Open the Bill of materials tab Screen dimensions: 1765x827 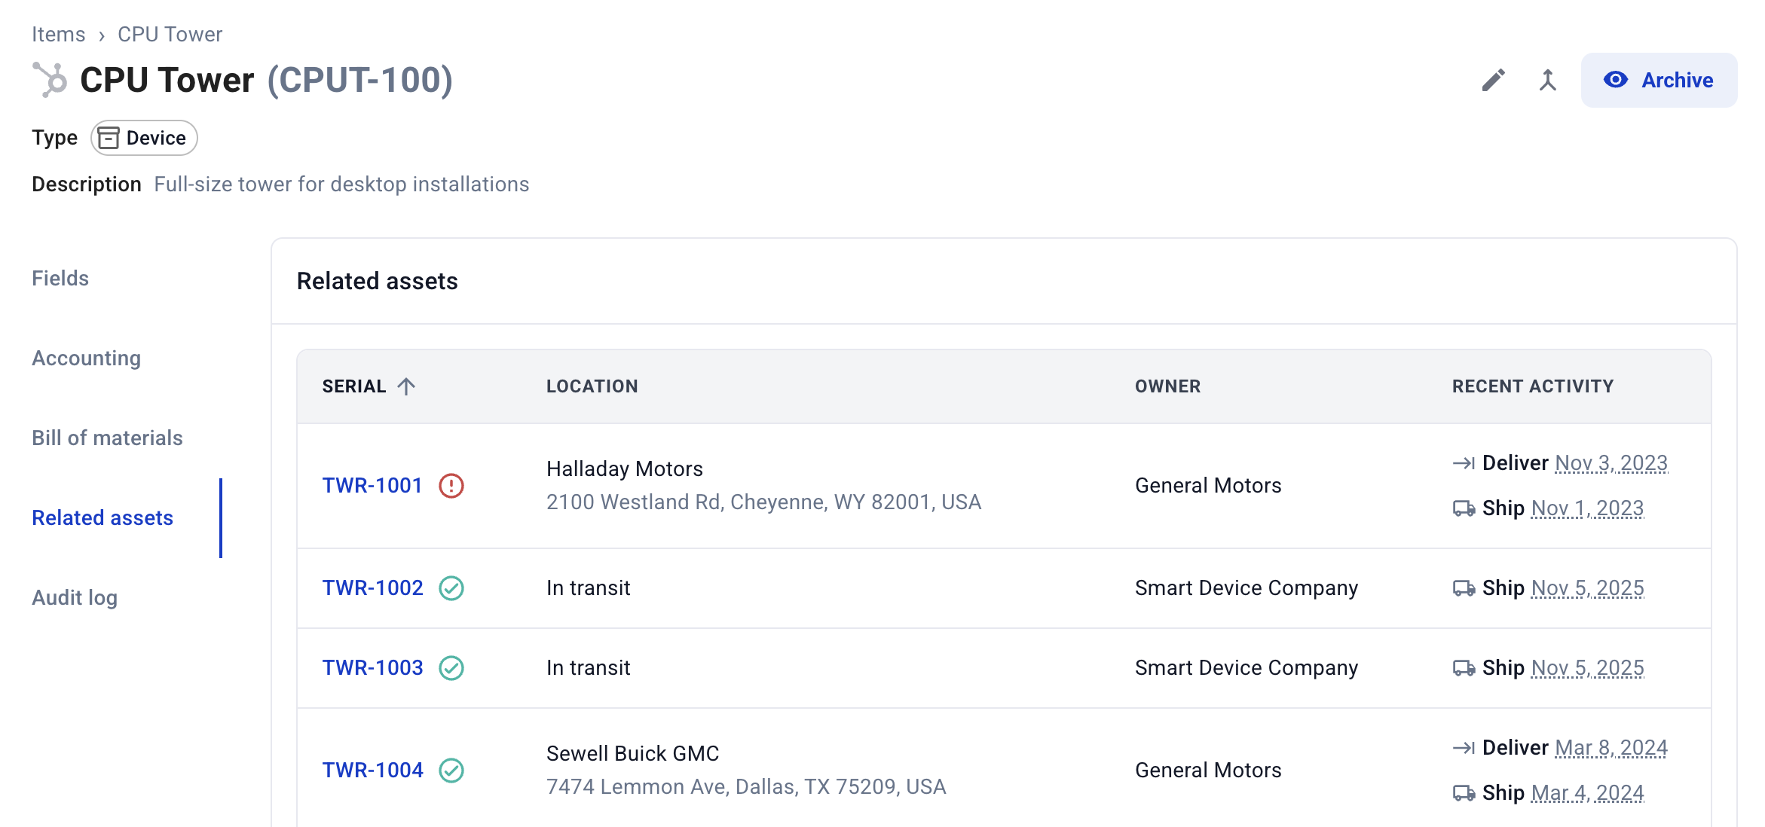pos(107,438)
